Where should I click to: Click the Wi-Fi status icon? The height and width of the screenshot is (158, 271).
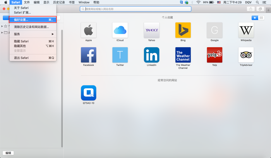[x=198, y=2]
